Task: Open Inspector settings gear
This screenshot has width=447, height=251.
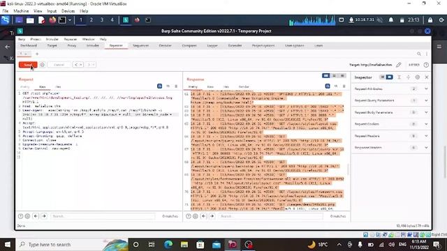Action: point(418,77)
